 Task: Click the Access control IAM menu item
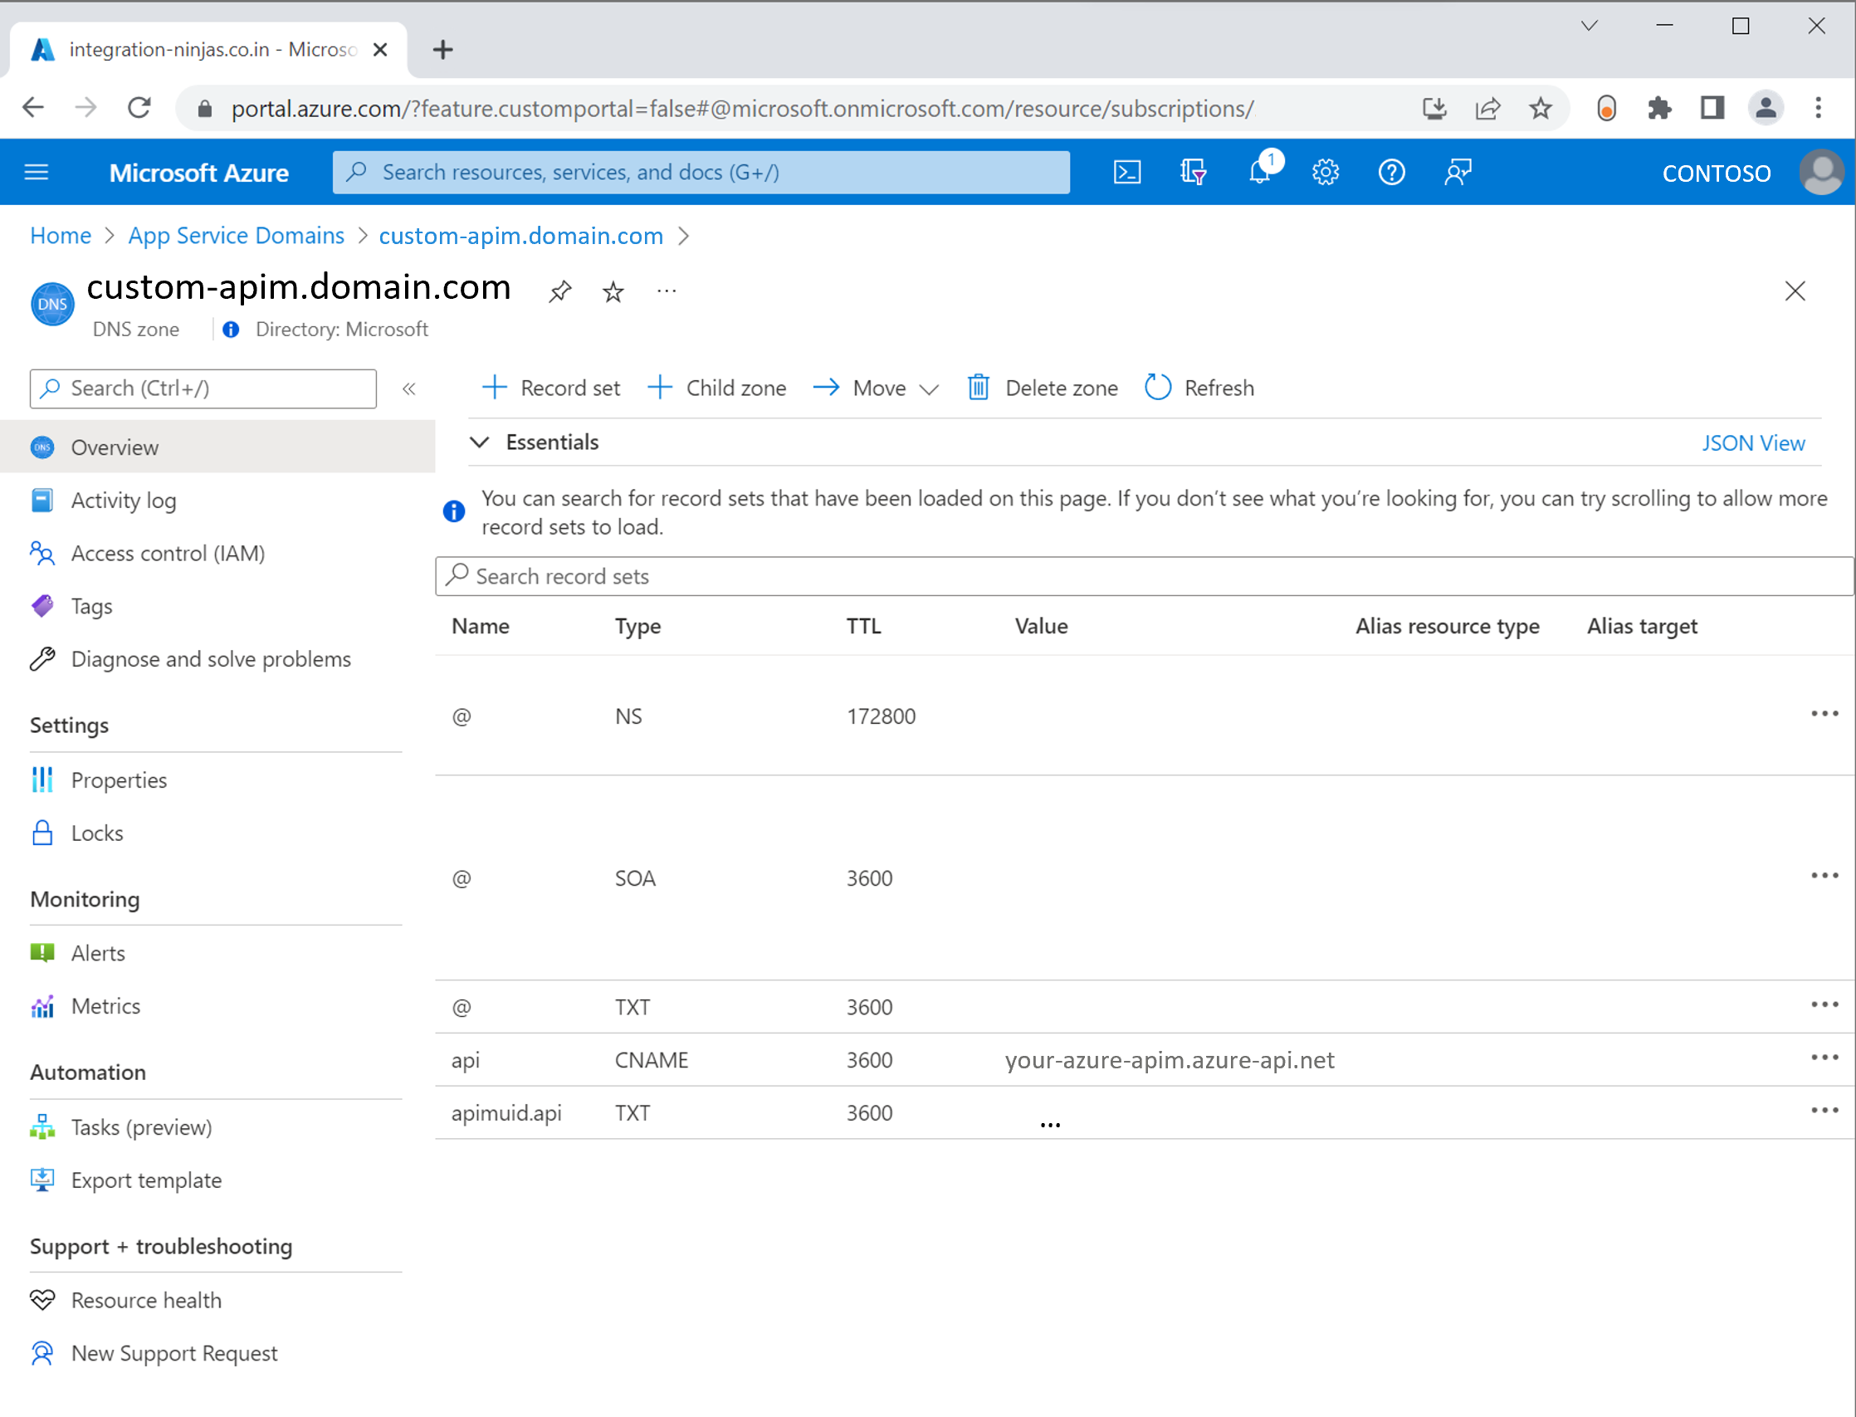point(169,552)
